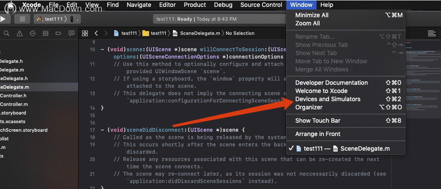Click test111 yellow folder in jump bar
Screen dimensions: 441x189
154,33
